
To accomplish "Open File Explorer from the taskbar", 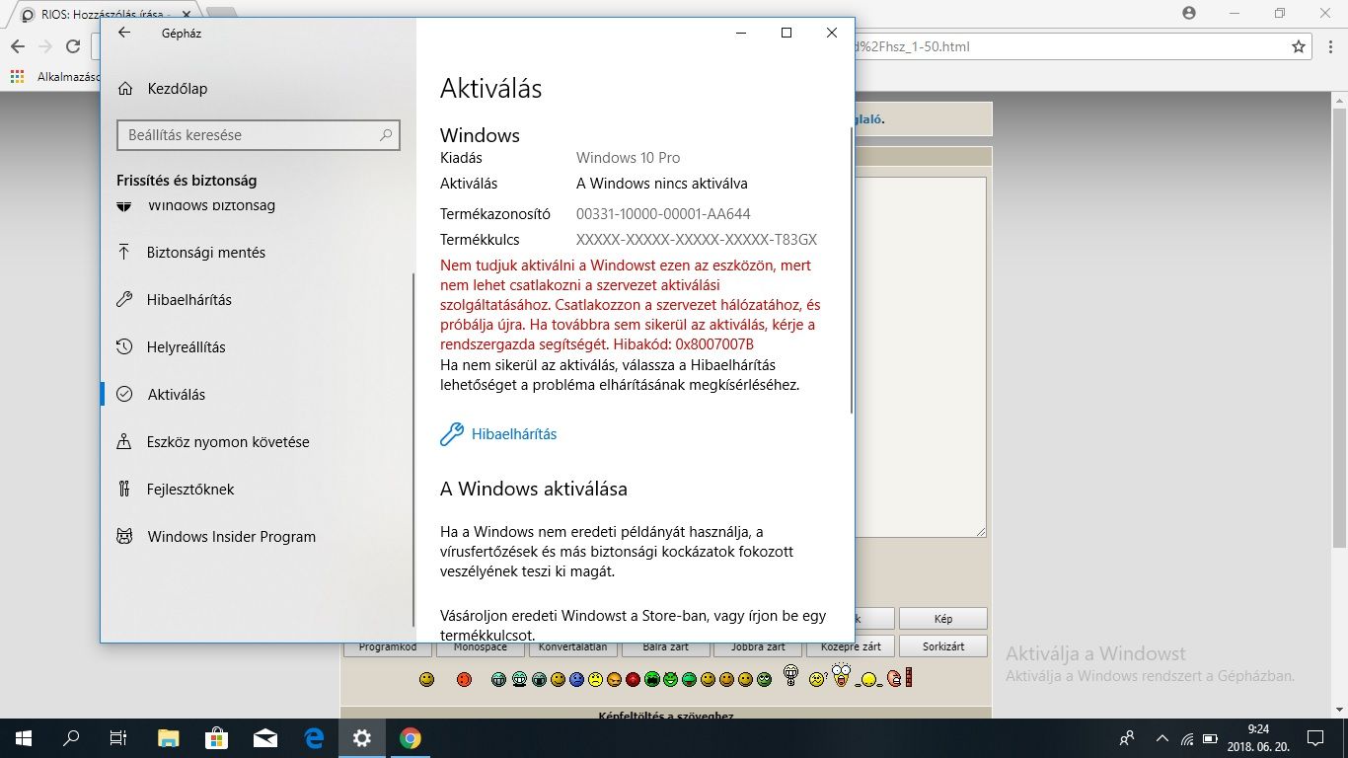I will 169,738.
